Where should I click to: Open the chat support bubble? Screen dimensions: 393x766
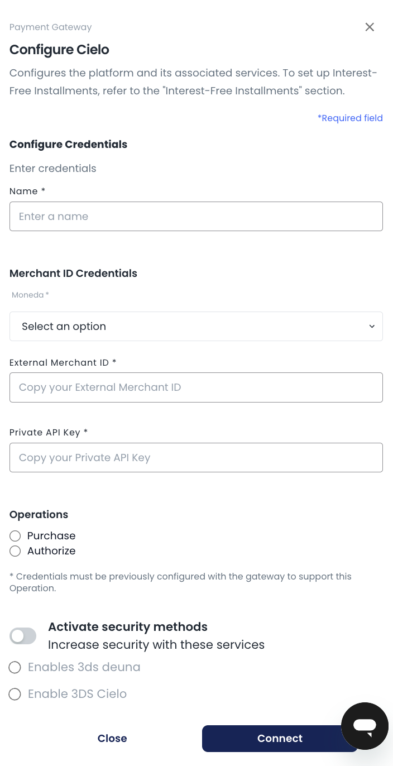[x=365, y=726]
